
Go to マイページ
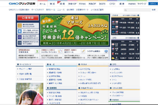142,4
